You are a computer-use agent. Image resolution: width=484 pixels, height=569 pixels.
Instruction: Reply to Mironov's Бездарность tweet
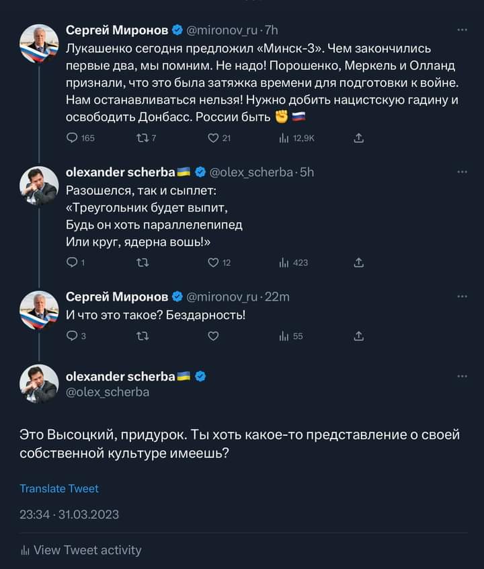[73, 336]
